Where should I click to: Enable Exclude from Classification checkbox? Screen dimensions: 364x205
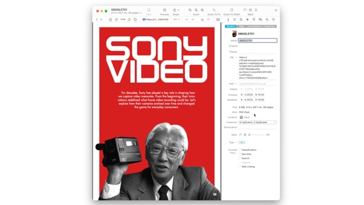(239, 150)
